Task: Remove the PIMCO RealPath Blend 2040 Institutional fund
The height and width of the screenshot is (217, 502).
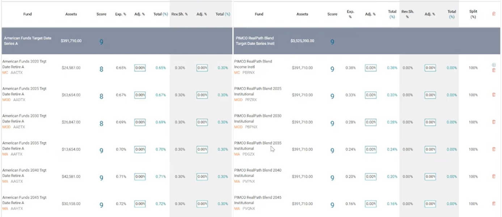Action: 494,176
